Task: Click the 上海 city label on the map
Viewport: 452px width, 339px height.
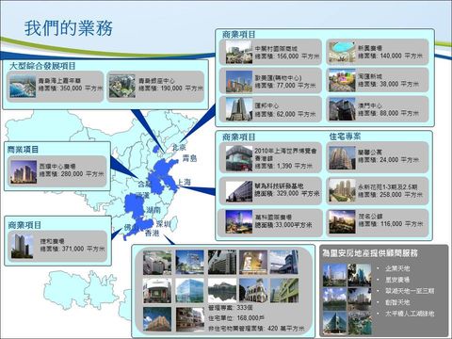Action: pyautogui.click(x=184, y=182)
